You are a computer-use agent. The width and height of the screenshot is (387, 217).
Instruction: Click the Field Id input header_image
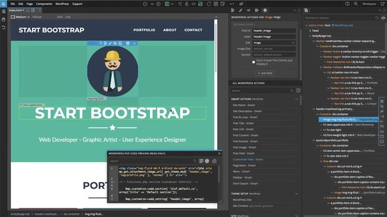(x=274, y=31)
